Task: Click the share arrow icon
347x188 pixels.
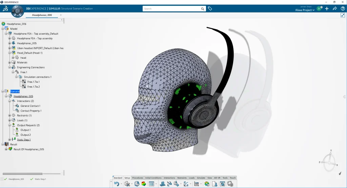Action: [x=334, y=8]
